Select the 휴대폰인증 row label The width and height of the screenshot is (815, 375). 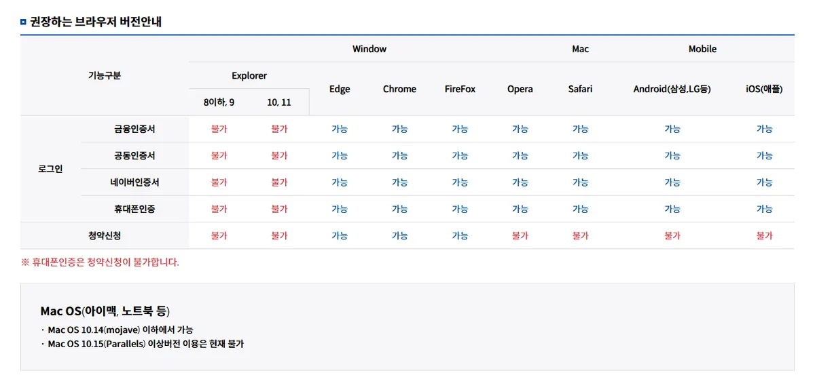pyautogui.click(x=134, y=209)
